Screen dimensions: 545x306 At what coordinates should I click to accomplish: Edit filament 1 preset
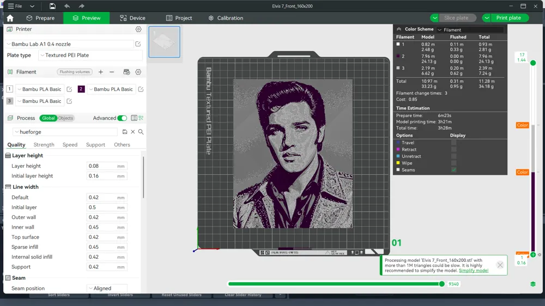click(x=69, y=89)
